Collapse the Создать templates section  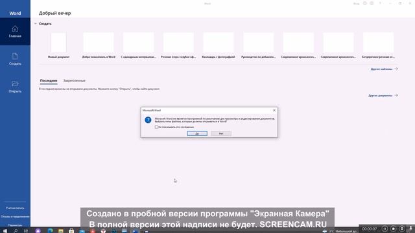(x=36, y=24)
